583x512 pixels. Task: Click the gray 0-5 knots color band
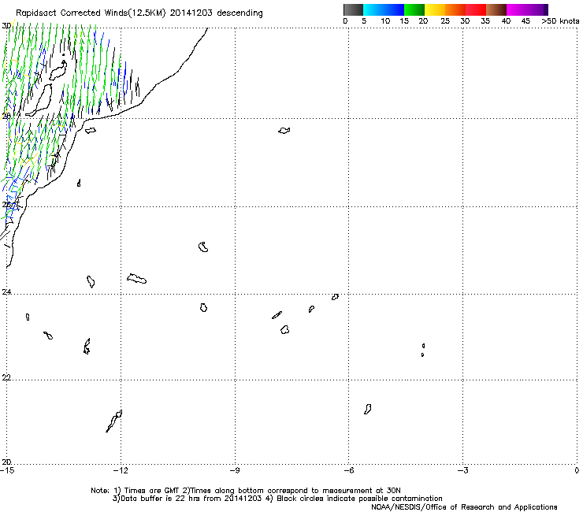[x=353, y=9]
